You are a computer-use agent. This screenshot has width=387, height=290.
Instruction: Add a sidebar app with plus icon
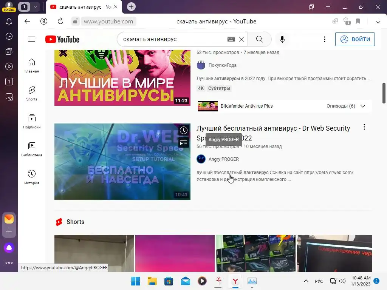pos(9,231)
